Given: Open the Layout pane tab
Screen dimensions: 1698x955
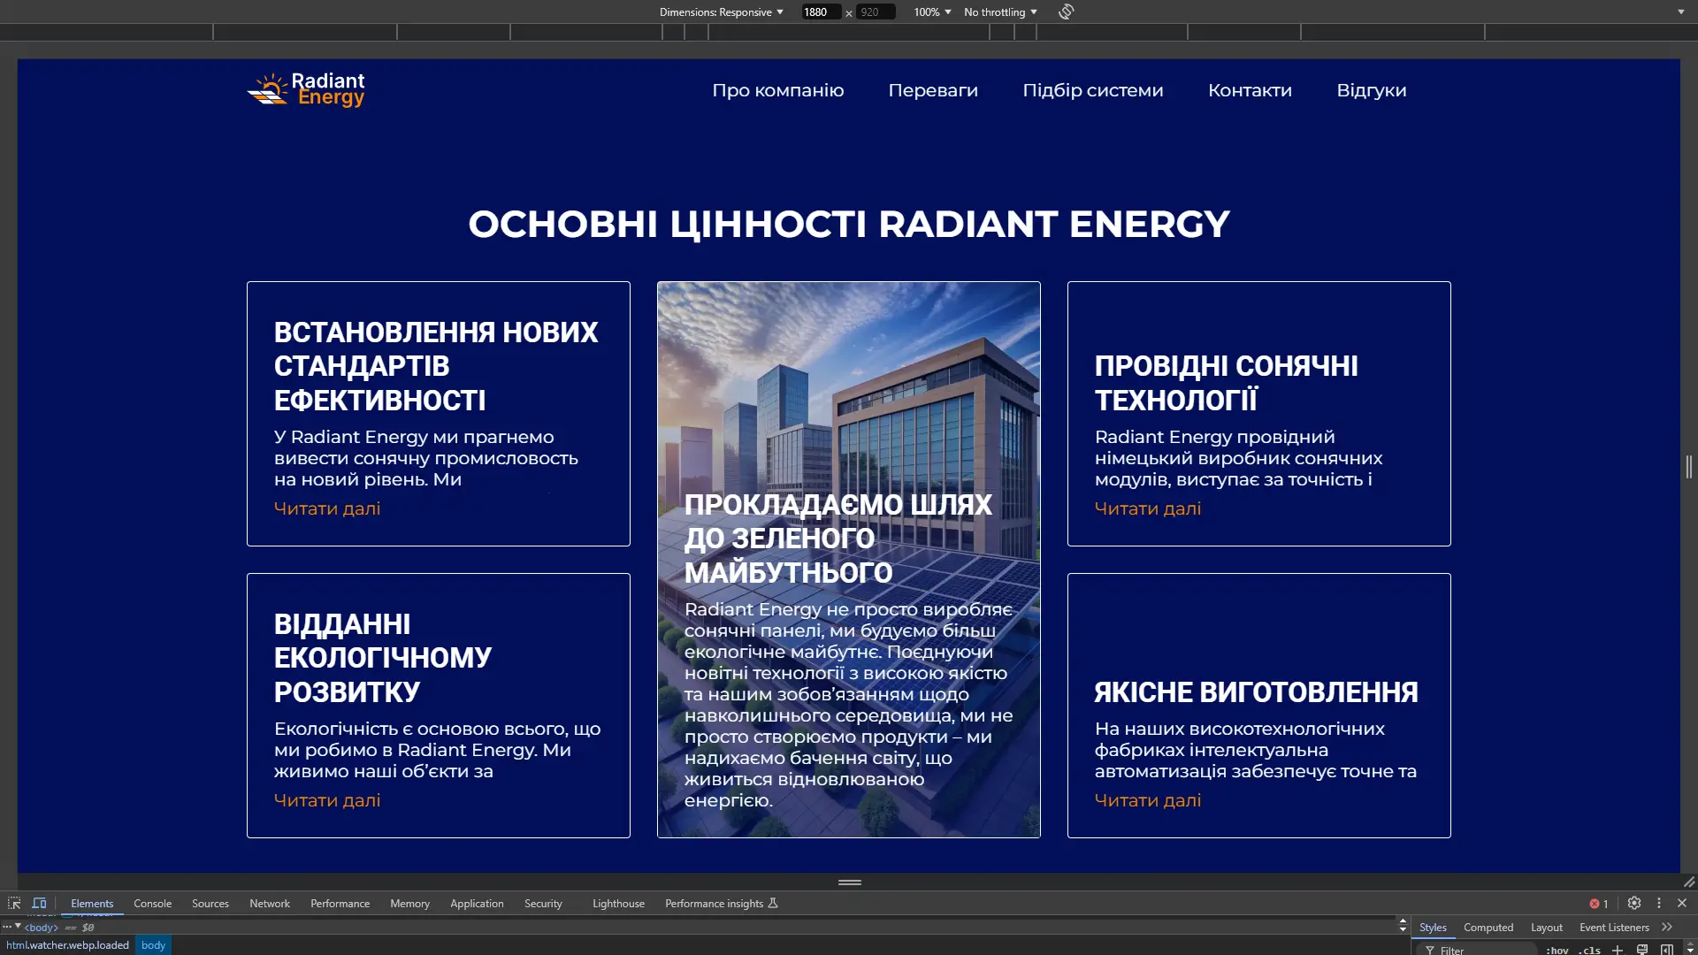Looking at the screenshot, I should click(x=1547, y=927).
